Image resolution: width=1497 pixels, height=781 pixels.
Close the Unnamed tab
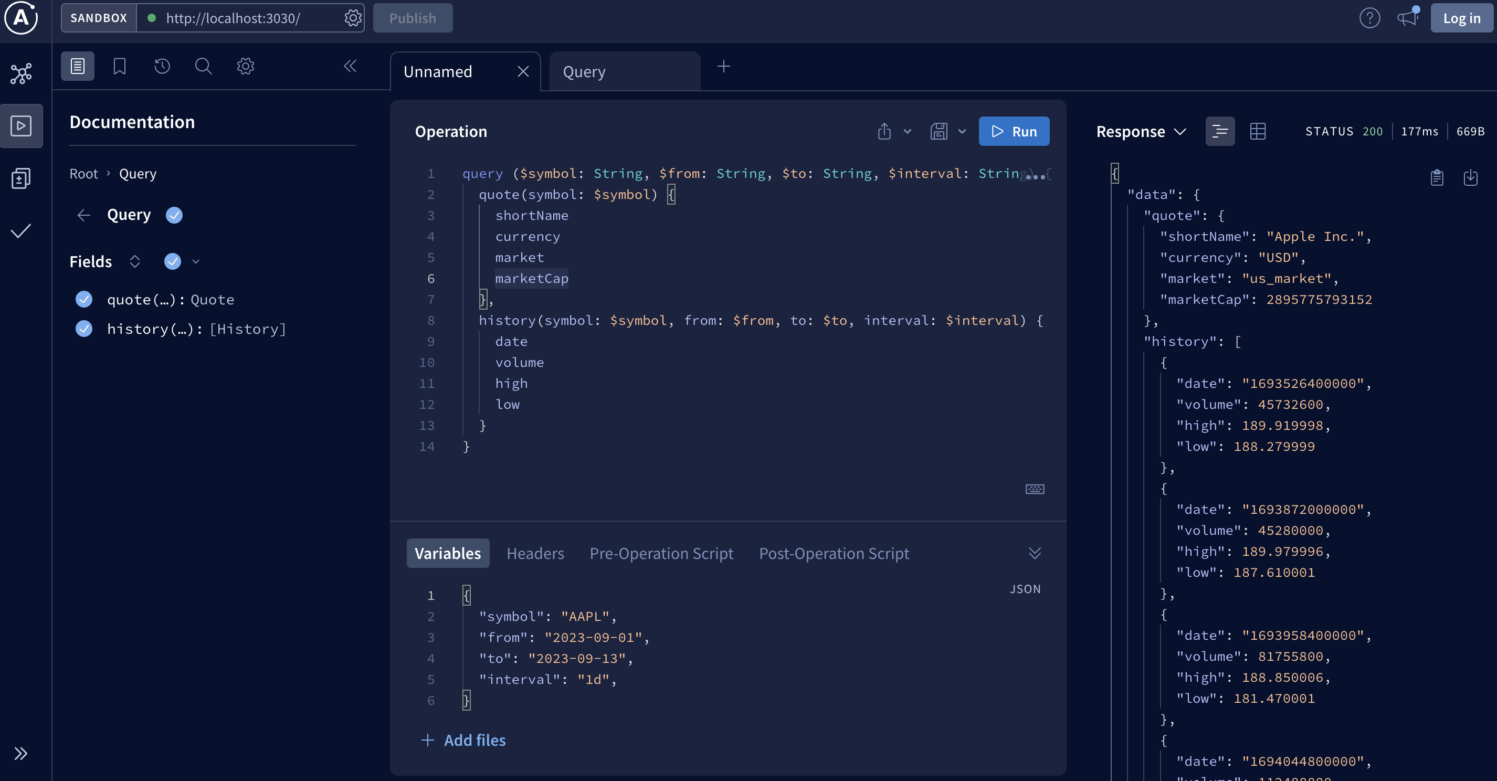(x=523, y=71)
